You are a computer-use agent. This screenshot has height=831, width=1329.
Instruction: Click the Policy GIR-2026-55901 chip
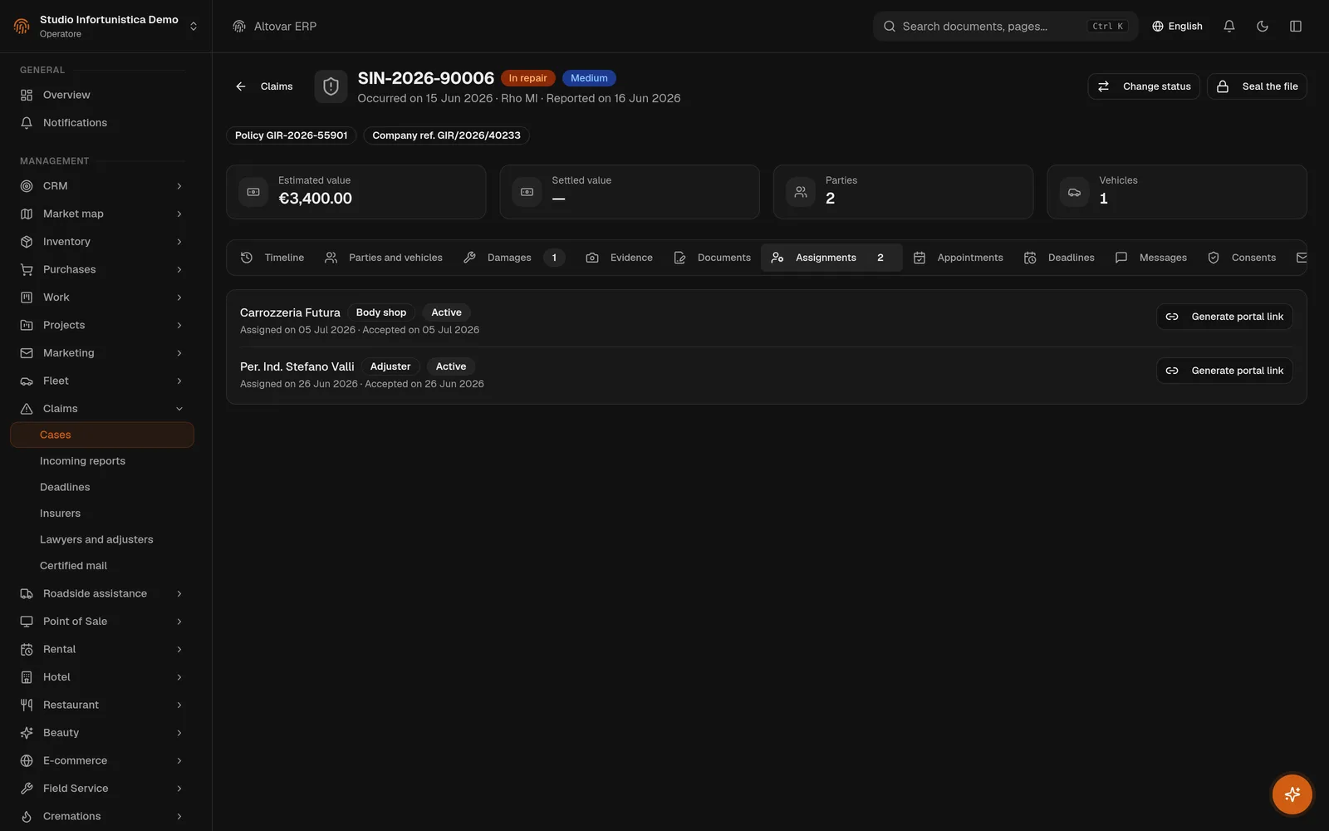point(292,135)
